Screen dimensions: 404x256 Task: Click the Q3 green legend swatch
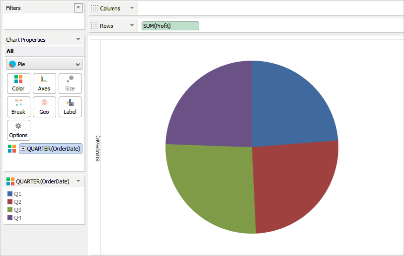[10, 210]
